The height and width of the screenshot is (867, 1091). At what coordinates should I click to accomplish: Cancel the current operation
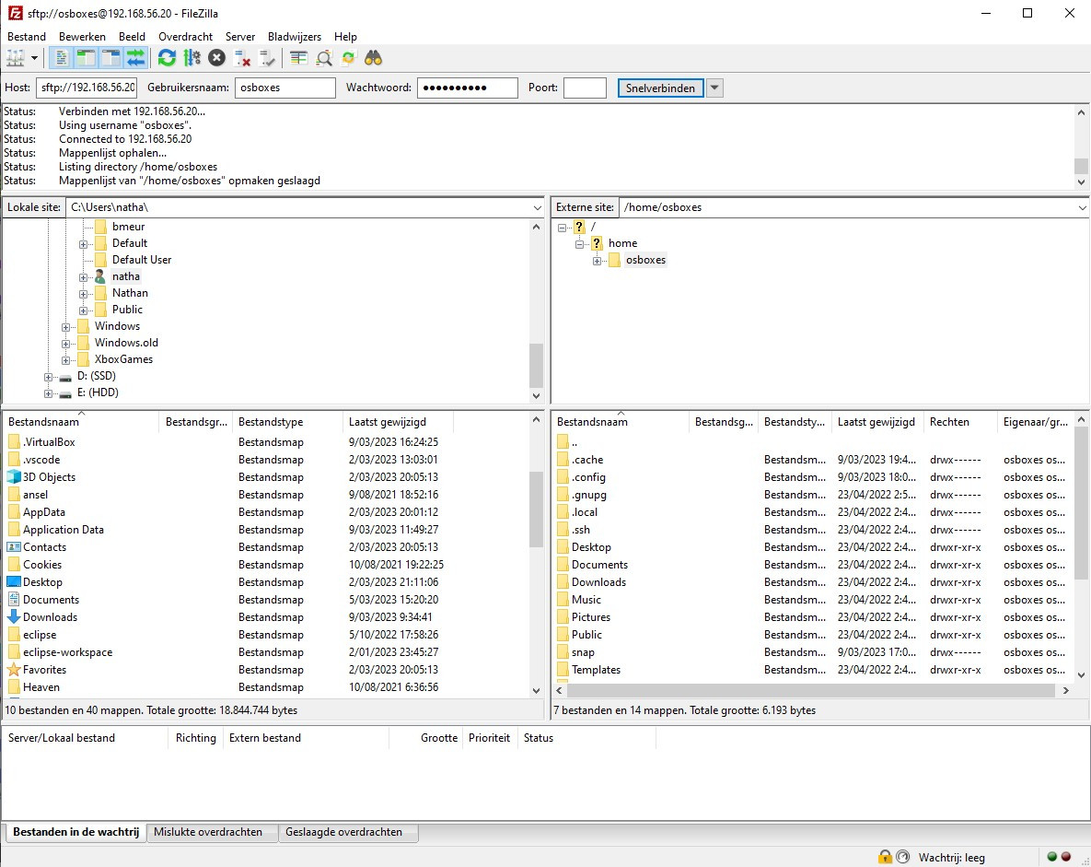point(217,58)
